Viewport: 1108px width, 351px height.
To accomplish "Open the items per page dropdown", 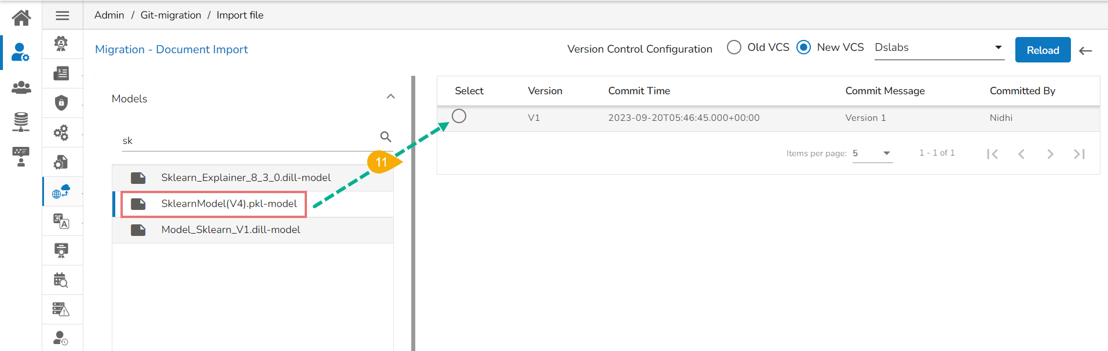I will click(x=872, y=153).
